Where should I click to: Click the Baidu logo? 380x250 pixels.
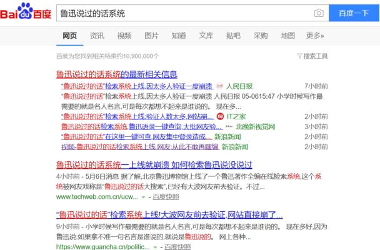26,11
